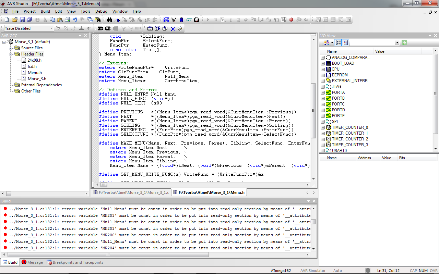439x274 pixels.
Task: Click the blue battery studio icon
Action: tap(181, 20)
